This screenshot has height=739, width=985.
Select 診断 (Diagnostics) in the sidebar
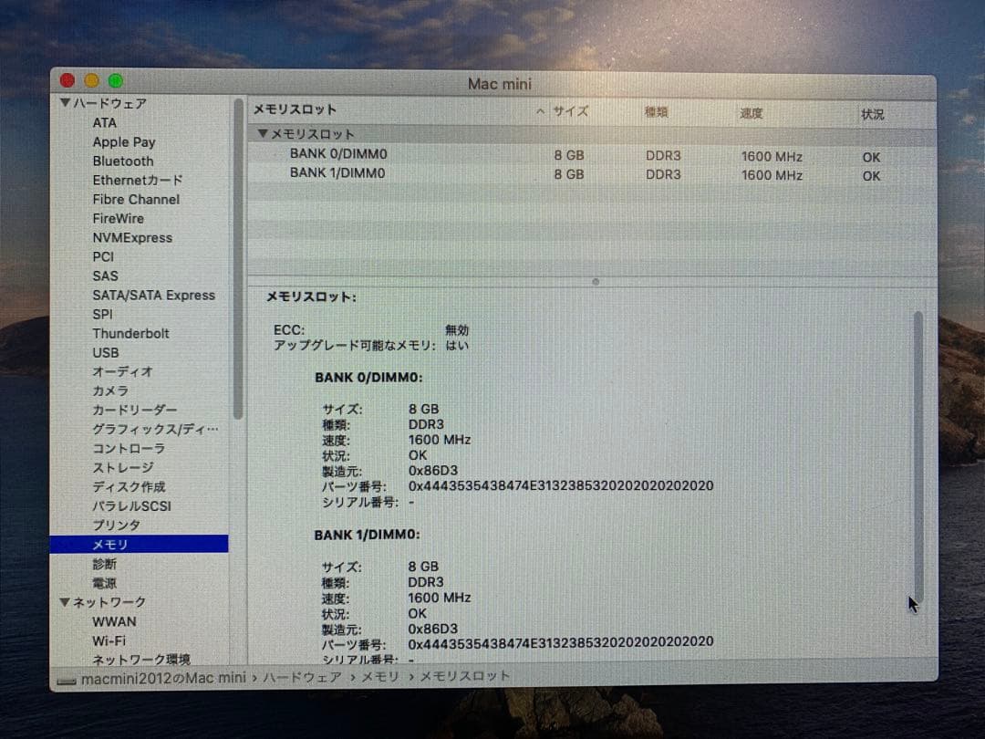tap(106, 563)
